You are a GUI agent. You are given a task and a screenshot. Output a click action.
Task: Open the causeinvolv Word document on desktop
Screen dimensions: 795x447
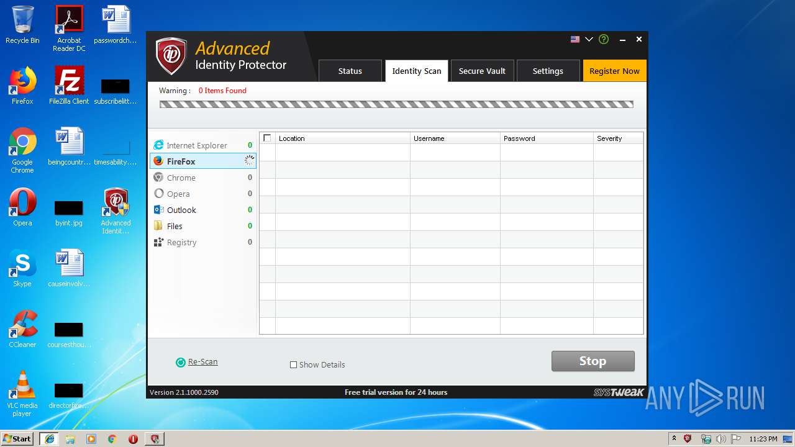[69, 268]
